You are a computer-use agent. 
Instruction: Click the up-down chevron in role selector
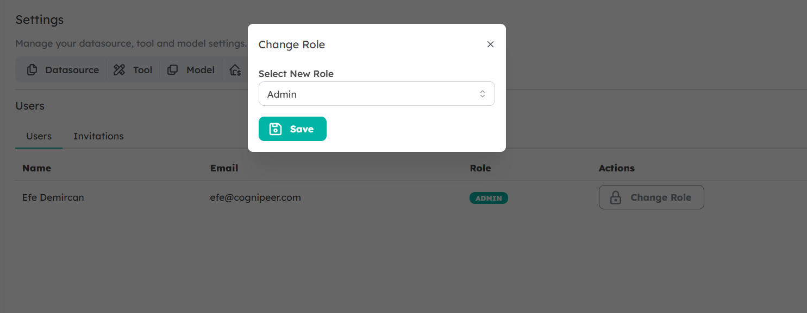click(x=482, y=94)
